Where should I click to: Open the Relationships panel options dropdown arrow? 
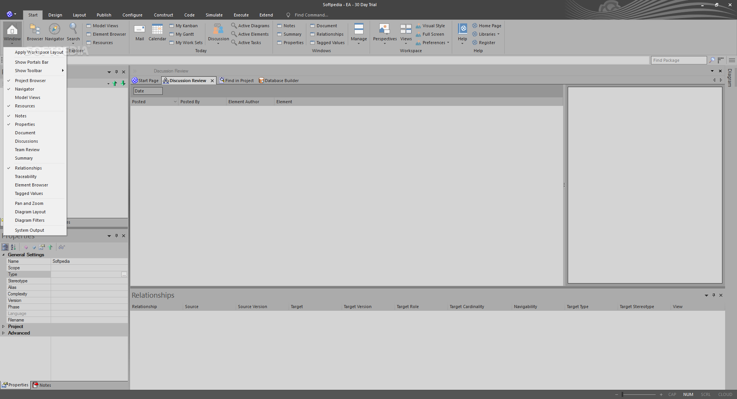(706, 295)
